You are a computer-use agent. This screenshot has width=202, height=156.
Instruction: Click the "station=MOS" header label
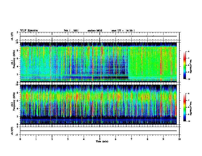95,31
